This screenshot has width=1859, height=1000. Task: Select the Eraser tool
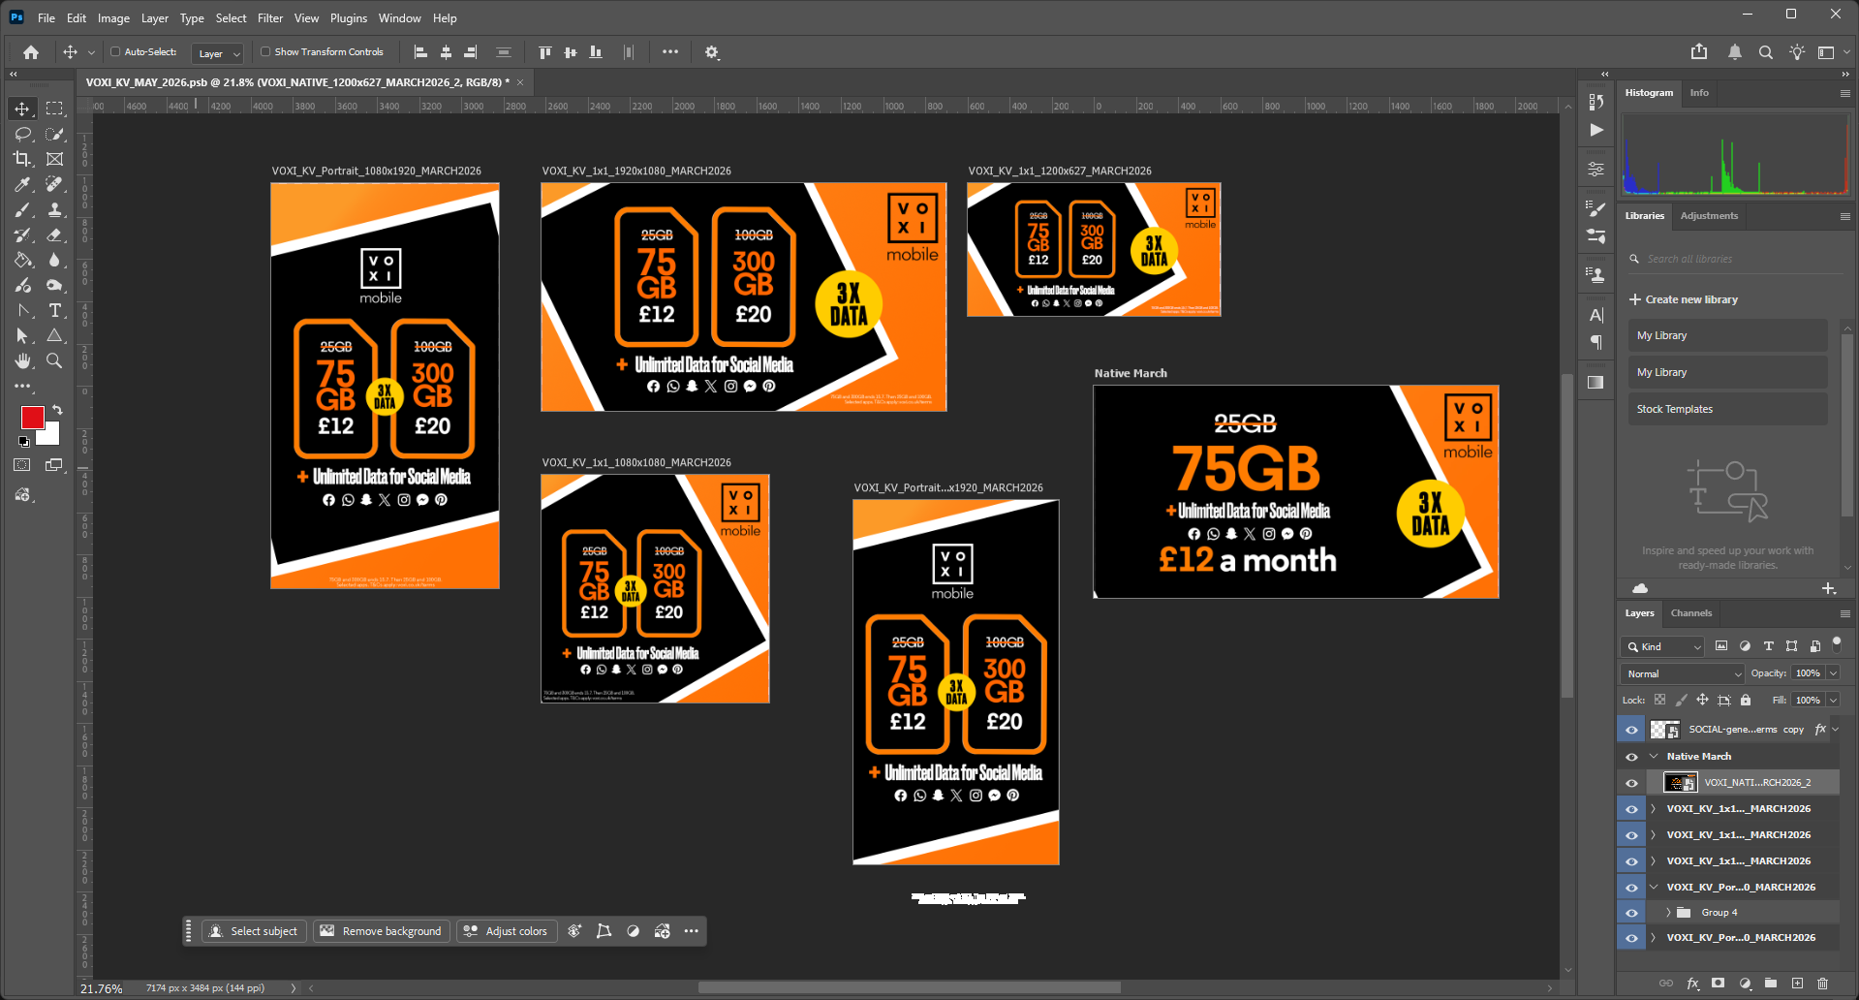(55, 234)
